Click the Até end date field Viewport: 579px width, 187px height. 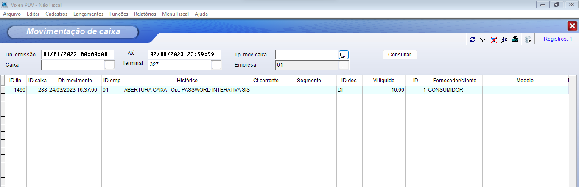point(185,55)
